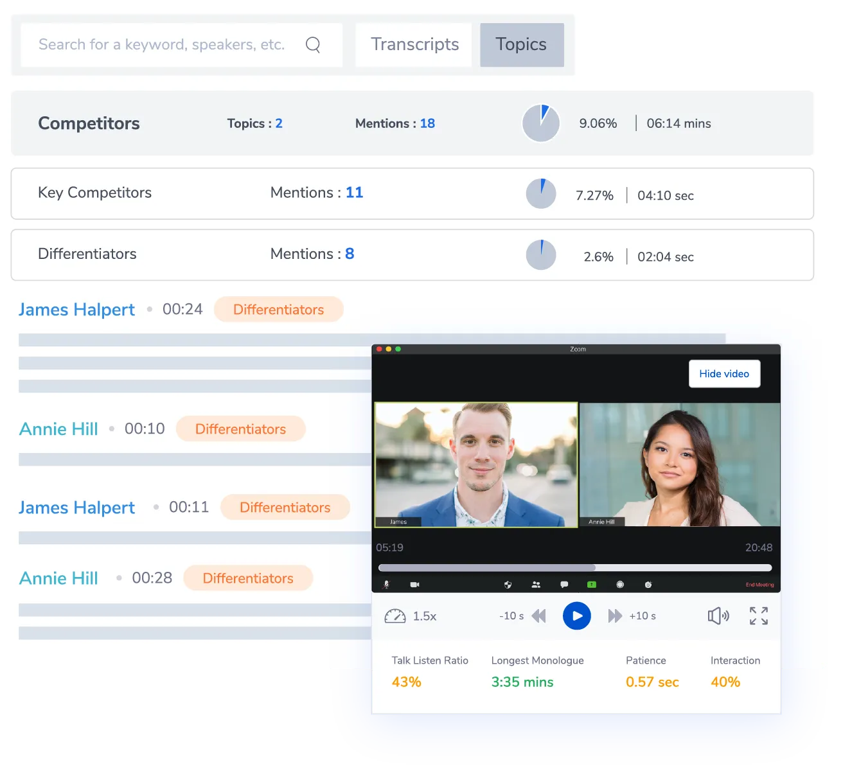Click the 06:14 mins duration
Viewport: 843px width, 780px height.
coord(679,123)
